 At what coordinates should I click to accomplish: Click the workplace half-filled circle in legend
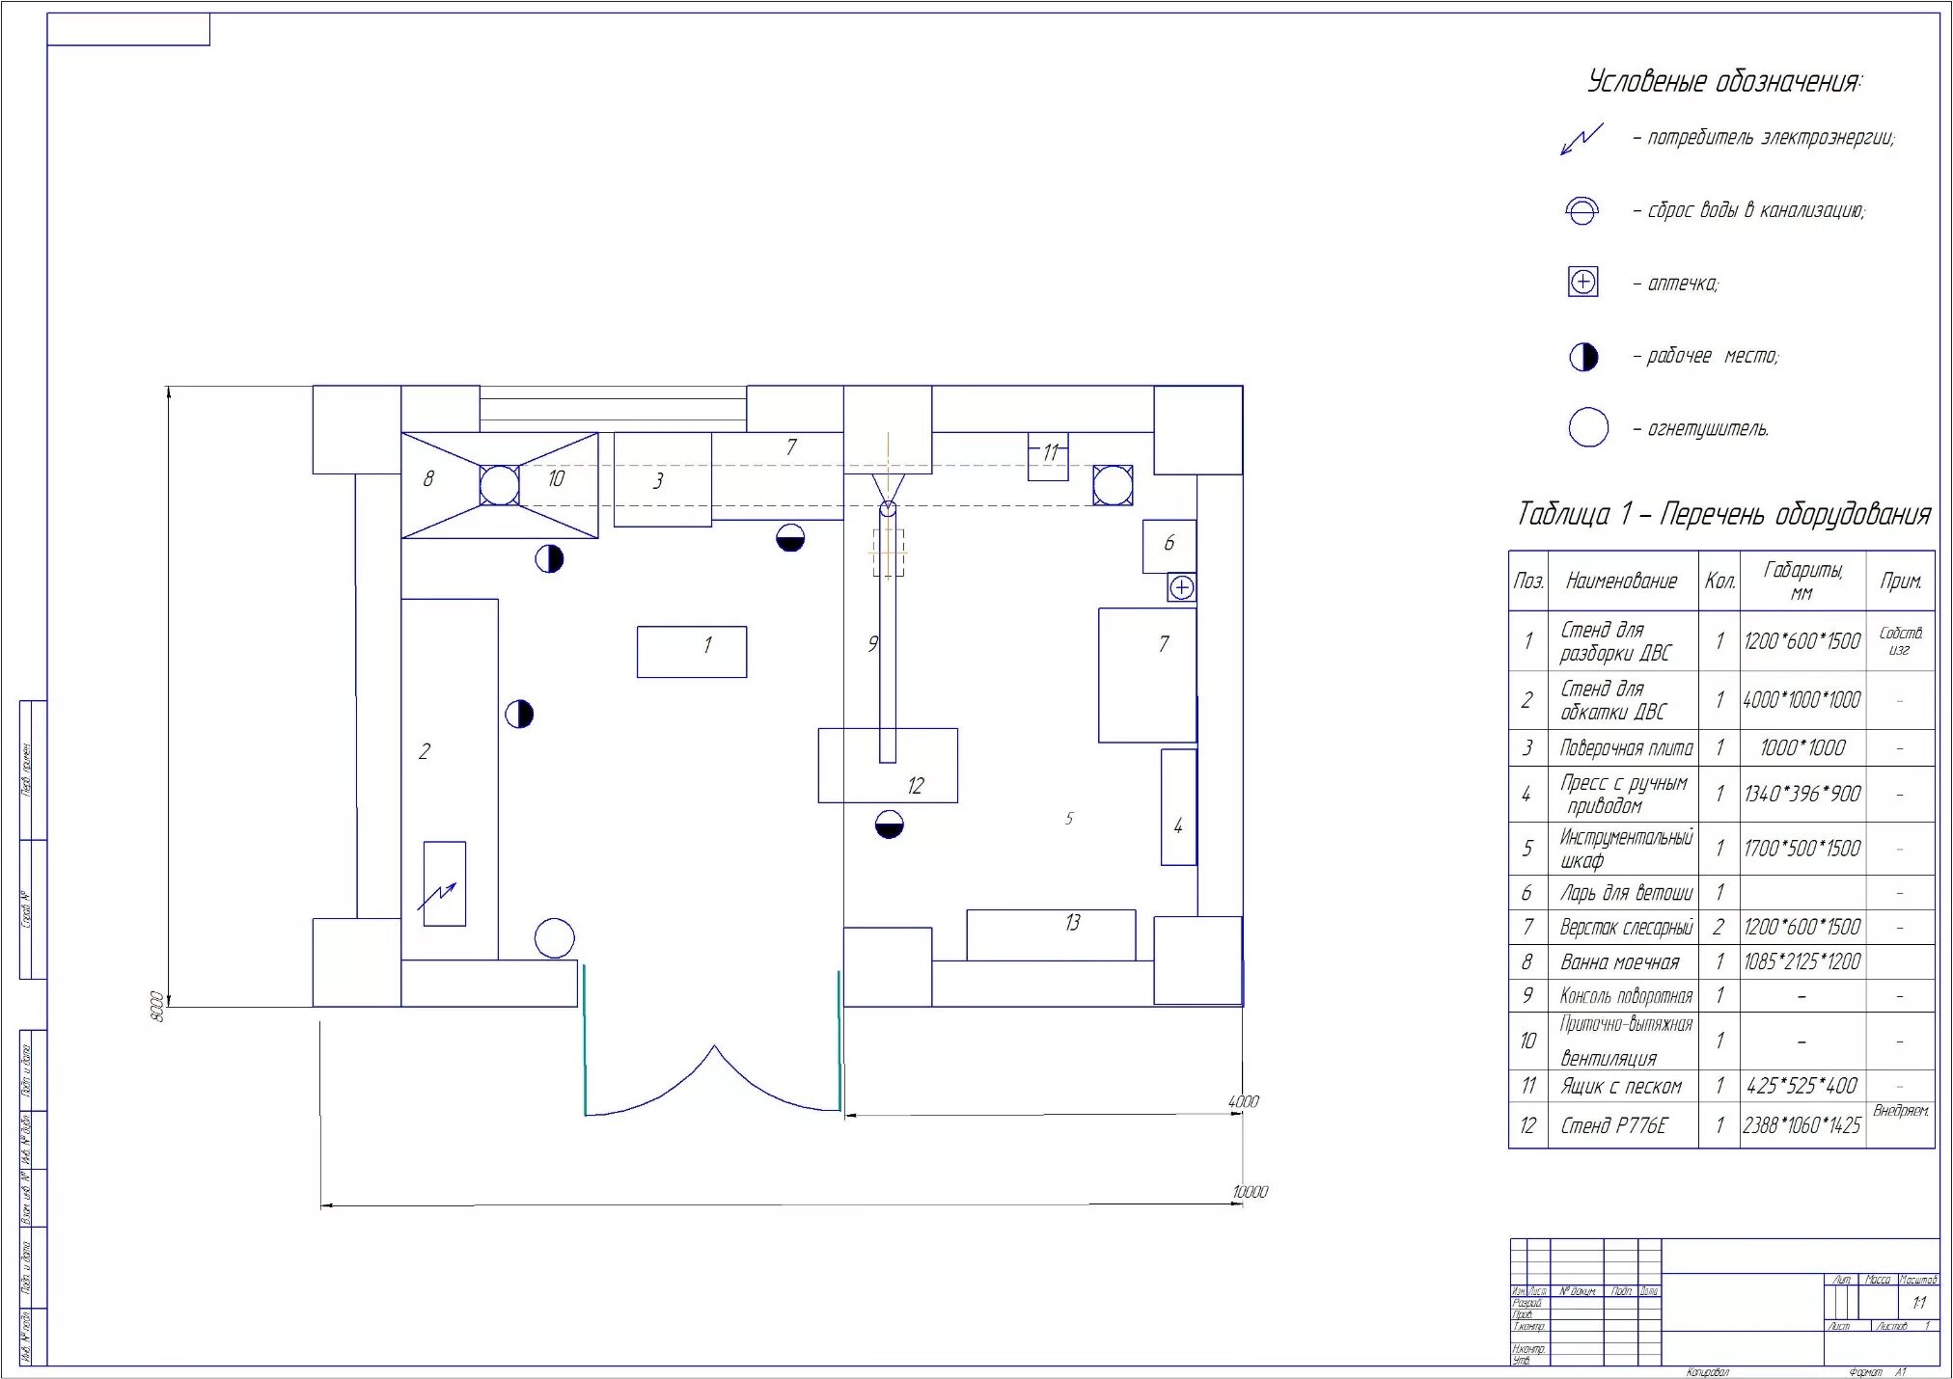click(x=1583, y=357)
